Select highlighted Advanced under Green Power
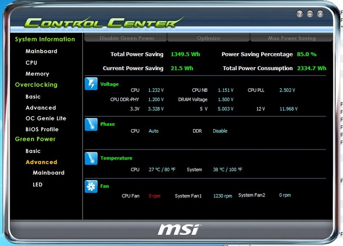343x246 pixels. pyautogui.click(x=41, y=162)
